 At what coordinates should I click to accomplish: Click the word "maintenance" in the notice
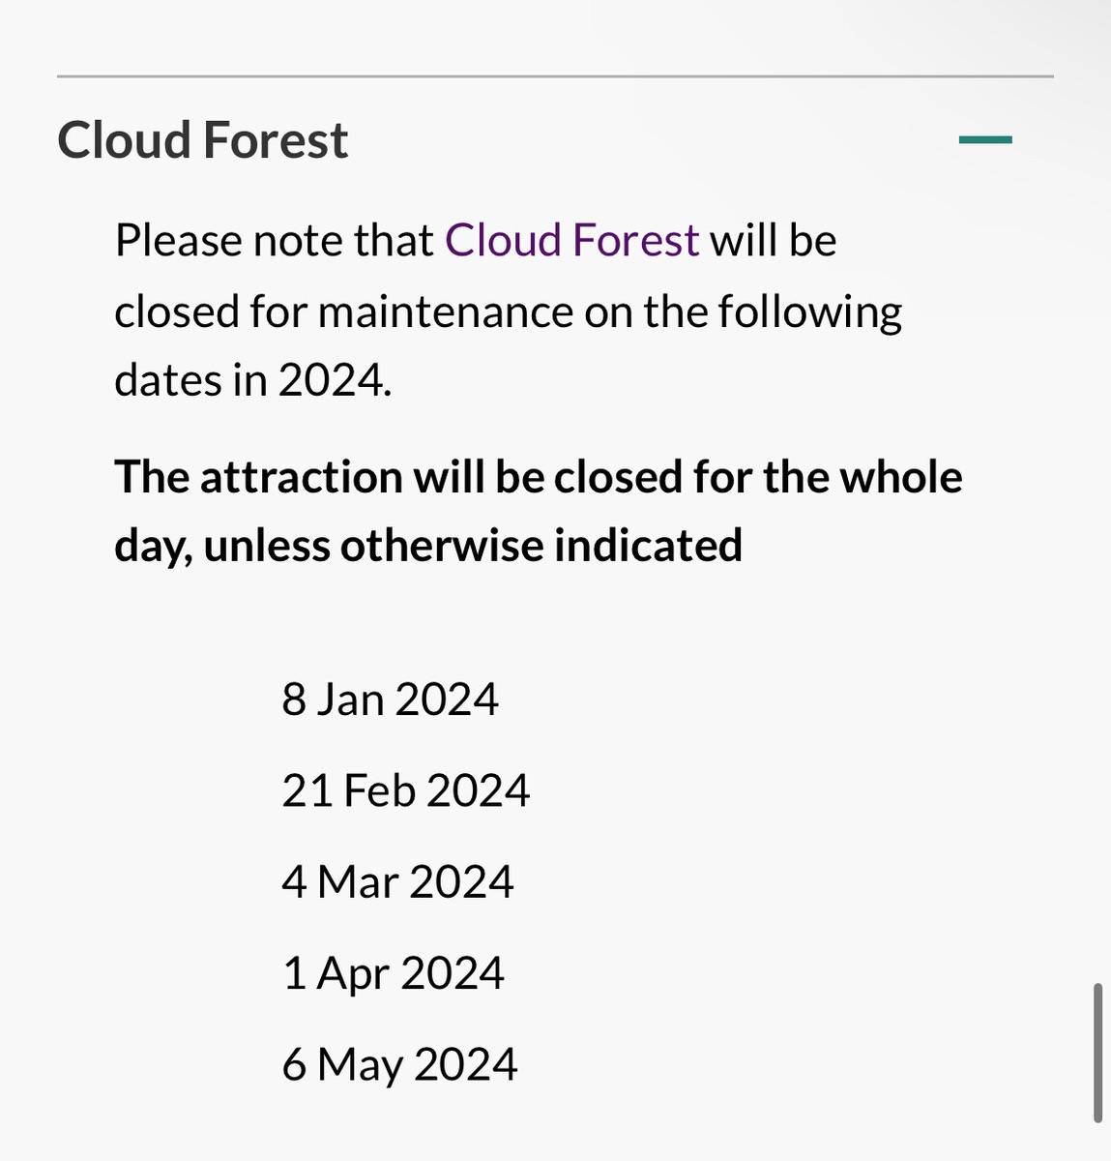[446, 312]
